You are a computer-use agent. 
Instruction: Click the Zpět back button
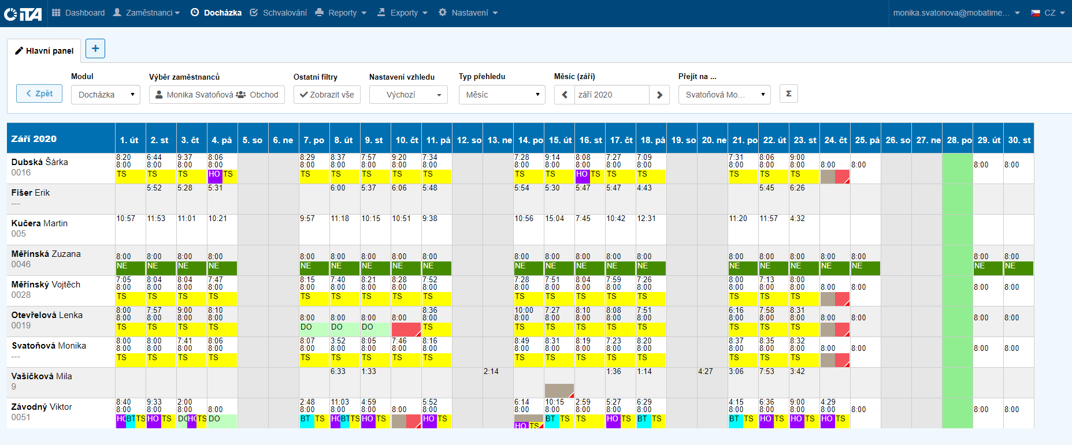coord(39,94)
